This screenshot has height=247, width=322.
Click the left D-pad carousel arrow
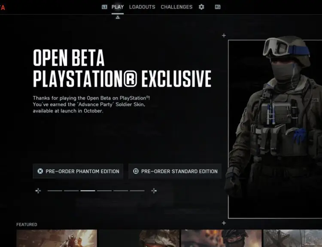38,191
